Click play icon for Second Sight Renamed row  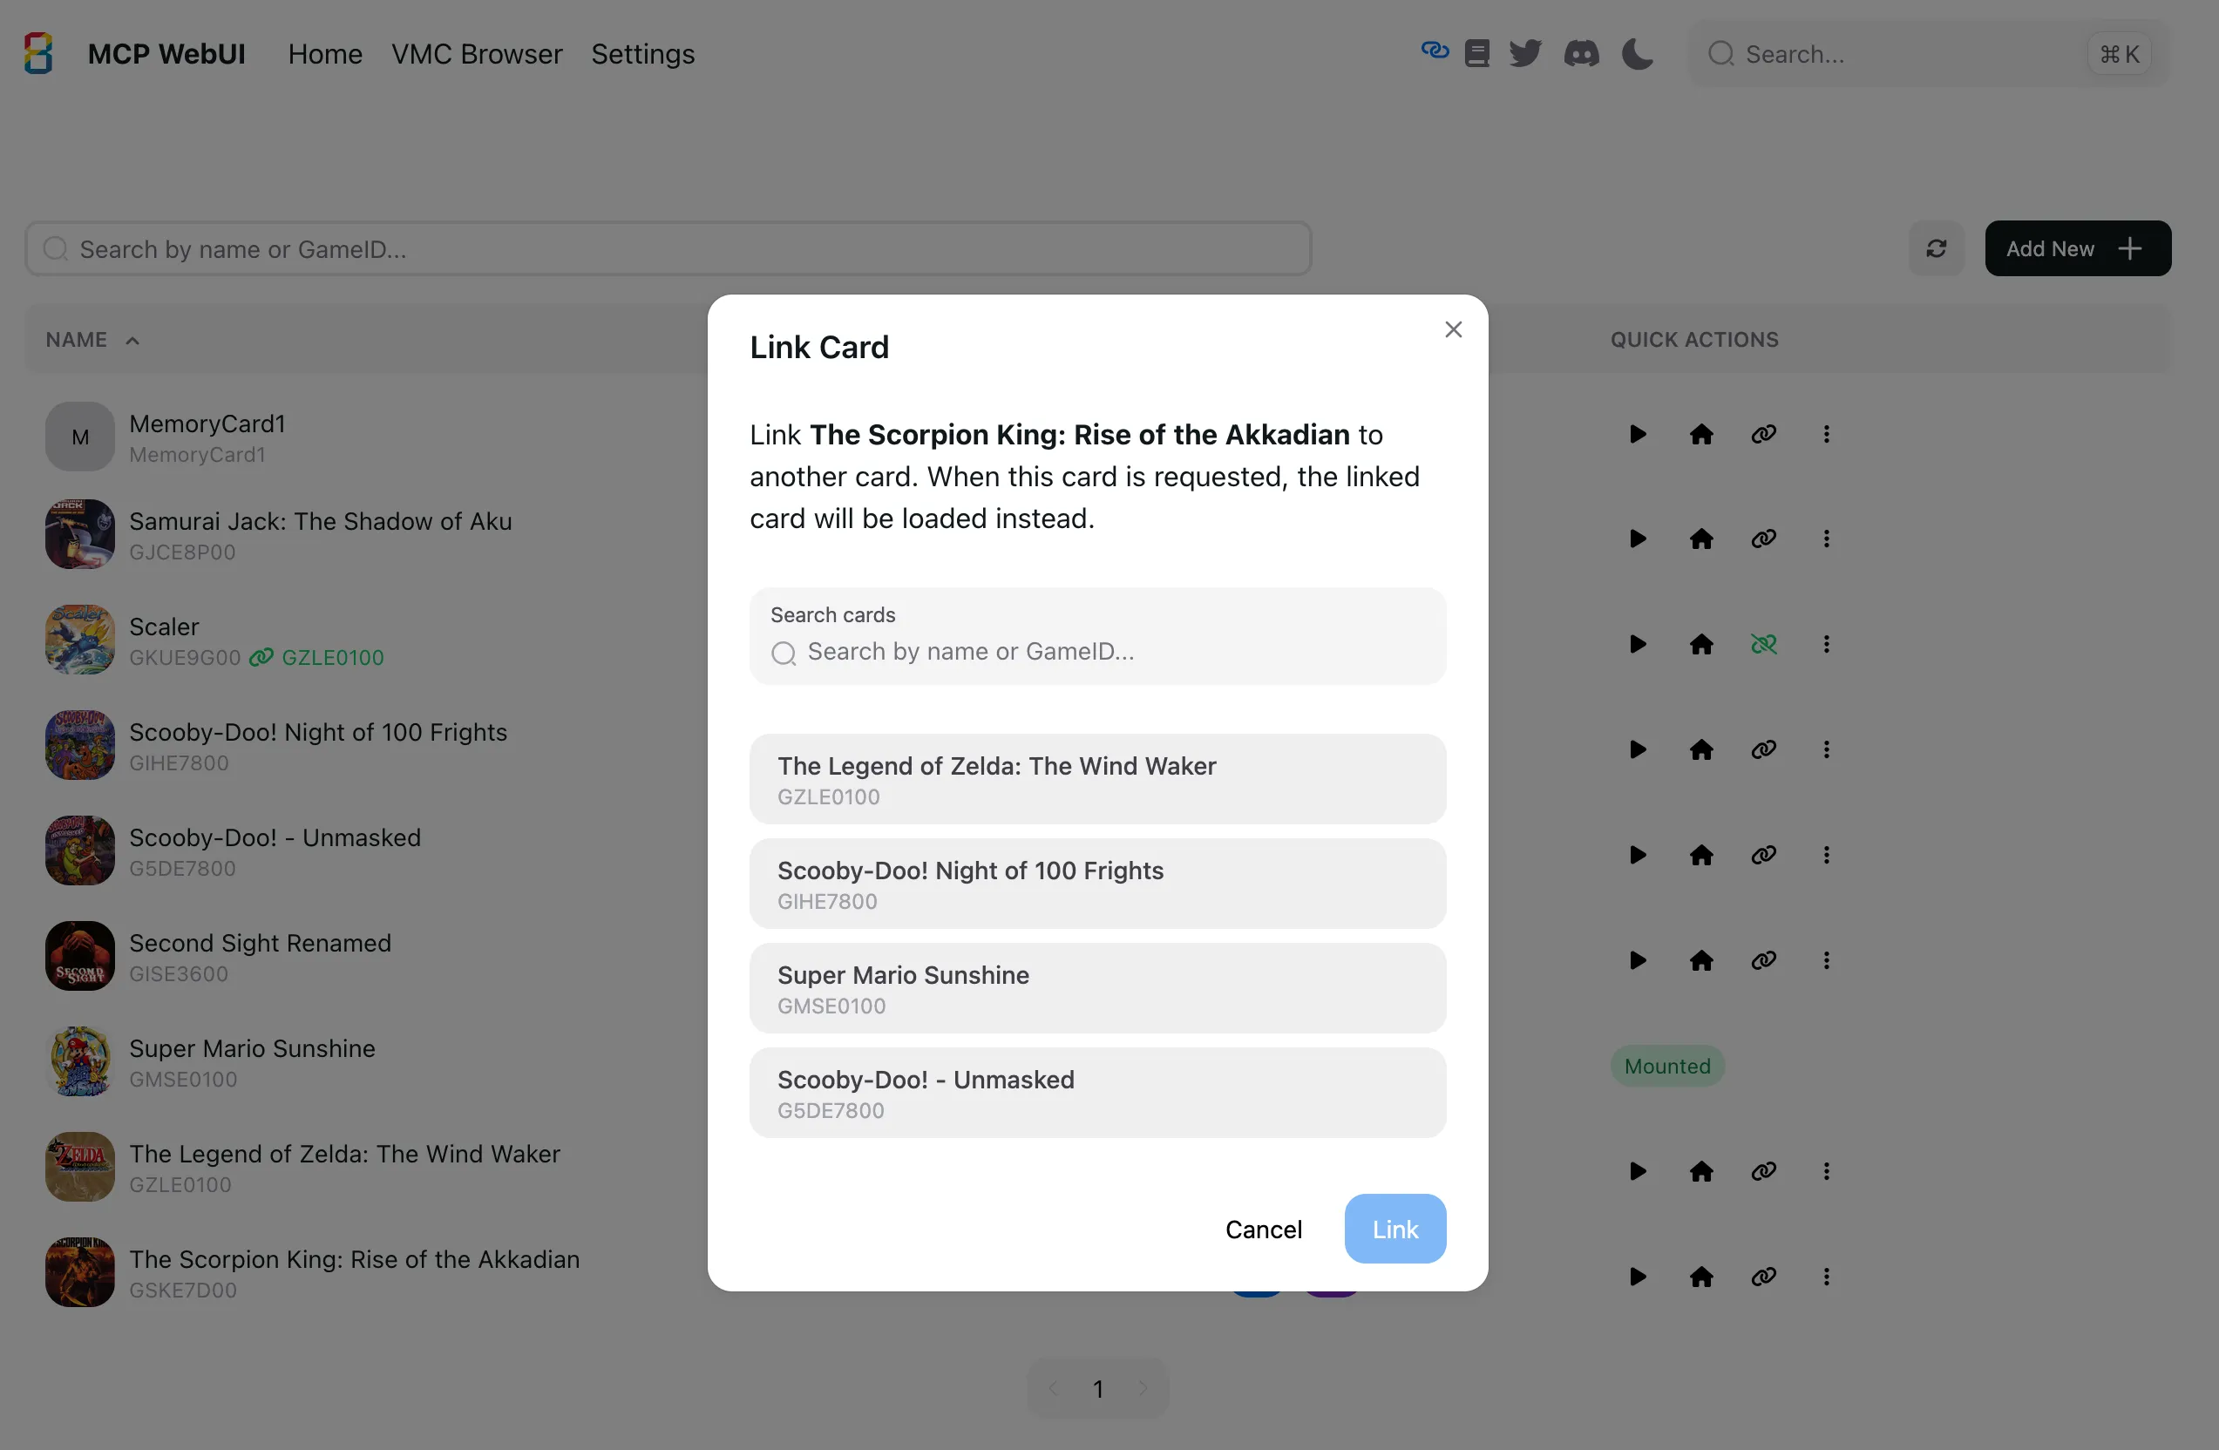tap(1637, 959)
